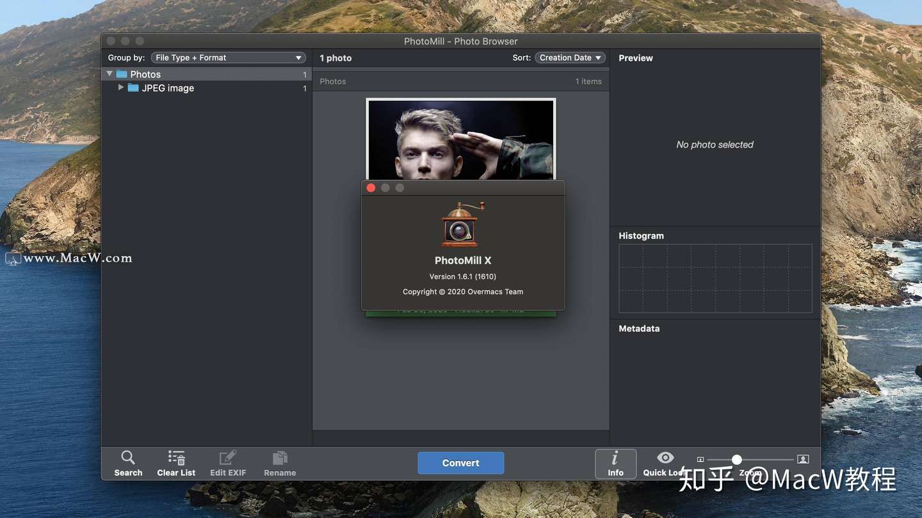Click the '1 photo' count label
922x518 pixels.
(336, 58)
